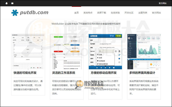The height and width of the screenshot is (107, 172).
Task: Select 在线体验 from the navigation menu
Action: coord(115,13)
